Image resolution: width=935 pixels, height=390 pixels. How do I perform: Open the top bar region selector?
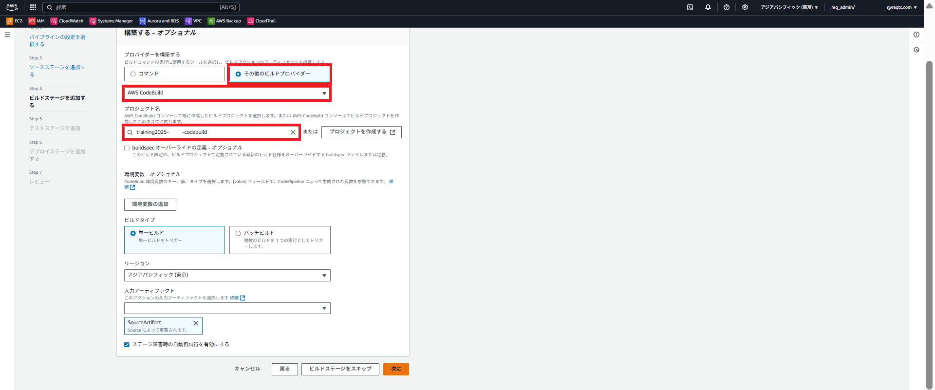tap(789, 7)
